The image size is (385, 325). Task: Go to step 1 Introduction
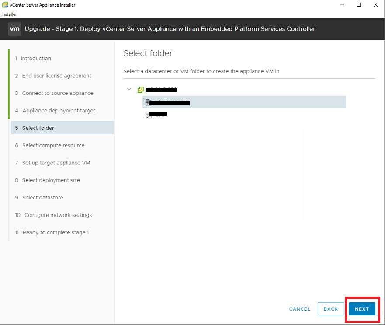[36, 59]
